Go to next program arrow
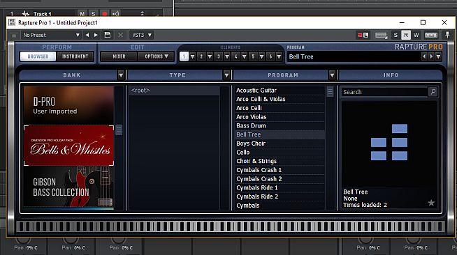 pos(431,56)
